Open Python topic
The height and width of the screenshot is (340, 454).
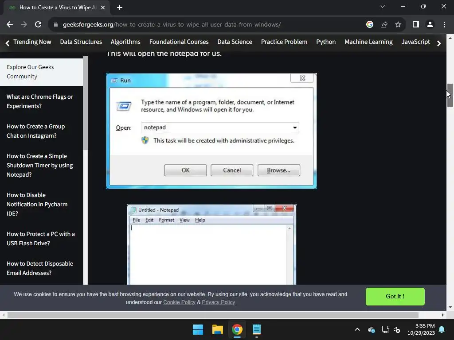(x=326, y=42)
